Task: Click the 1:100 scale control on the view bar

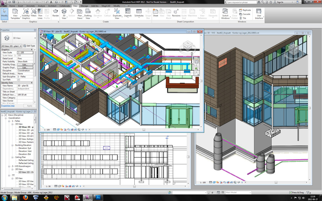Action: click(47, 130)
